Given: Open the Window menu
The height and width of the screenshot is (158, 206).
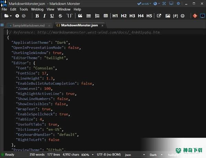Looking at the screenshot, I should [x=64, y=9].
